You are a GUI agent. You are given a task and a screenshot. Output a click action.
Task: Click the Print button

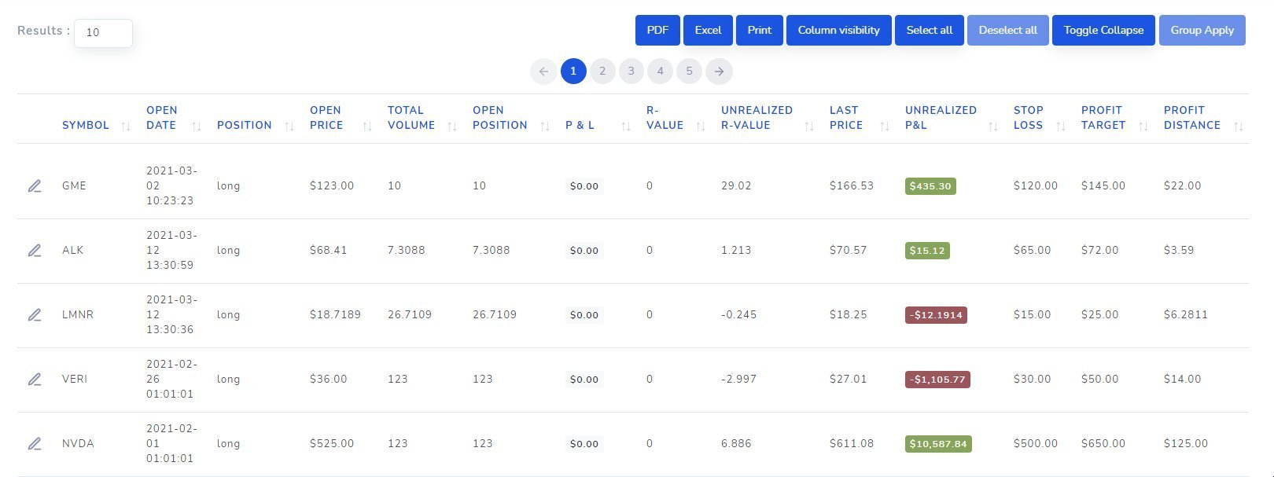coord(760,30)
